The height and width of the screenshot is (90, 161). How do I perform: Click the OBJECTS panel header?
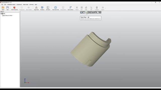(x=10, y=12)
